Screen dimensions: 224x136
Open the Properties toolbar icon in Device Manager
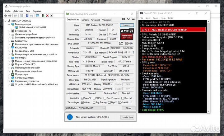click(x=21, y=16)
